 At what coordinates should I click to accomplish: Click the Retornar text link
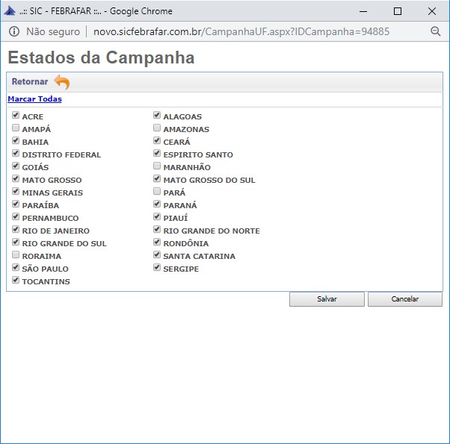(30, 82)
